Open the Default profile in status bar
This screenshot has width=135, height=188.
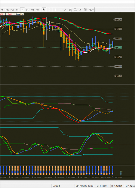coord(56,186)
